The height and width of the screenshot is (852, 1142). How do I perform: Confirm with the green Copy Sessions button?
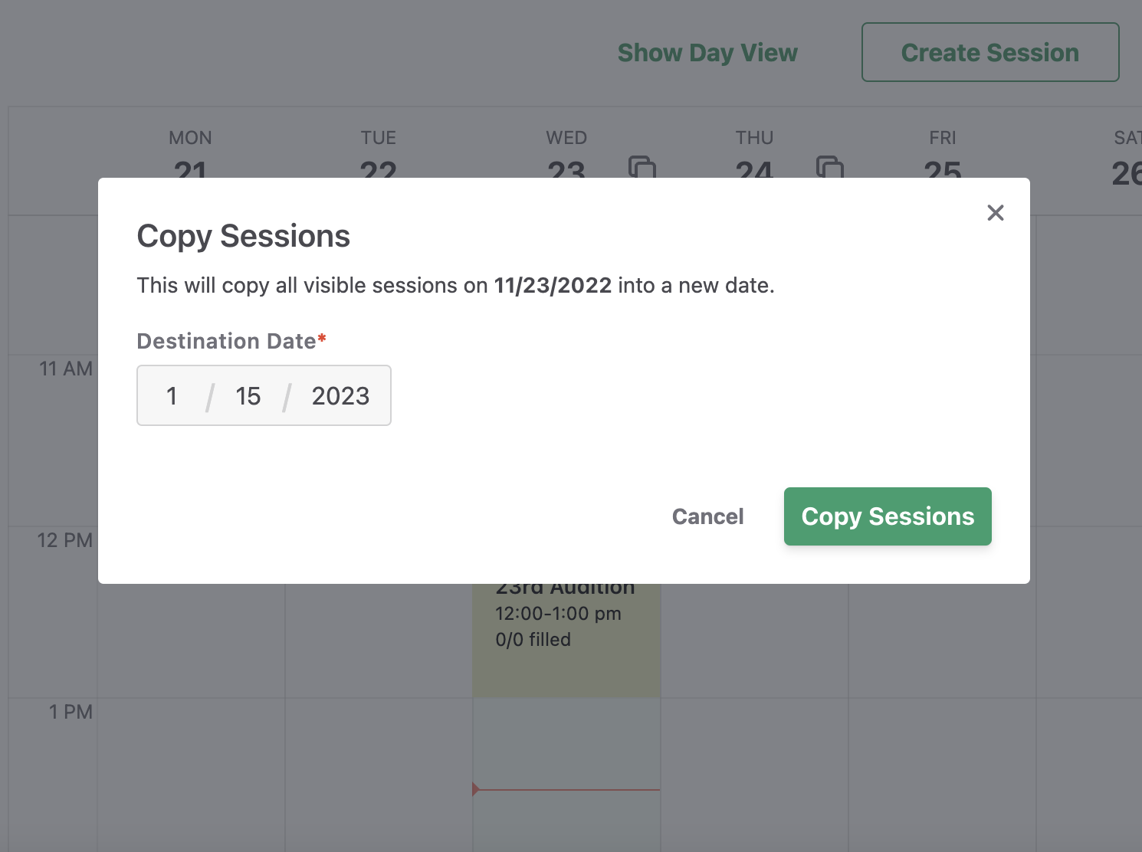(x=888, y=516)
